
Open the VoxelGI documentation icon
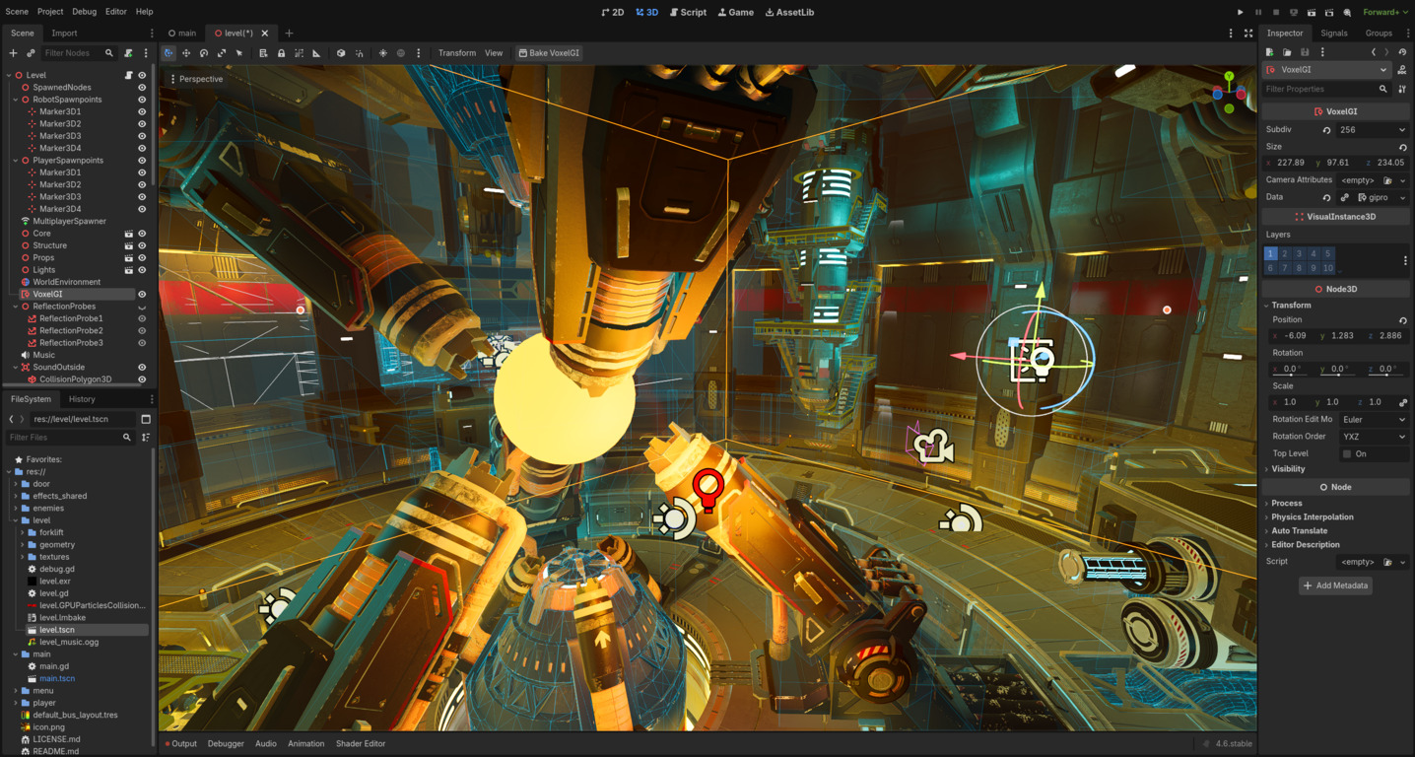point(1401,70)
